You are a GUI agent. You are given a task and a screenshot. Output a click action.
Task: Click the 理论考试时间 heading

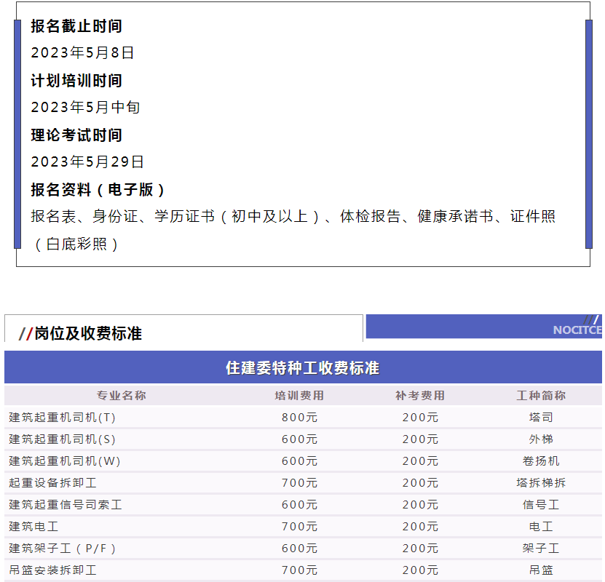coord(76,135)
